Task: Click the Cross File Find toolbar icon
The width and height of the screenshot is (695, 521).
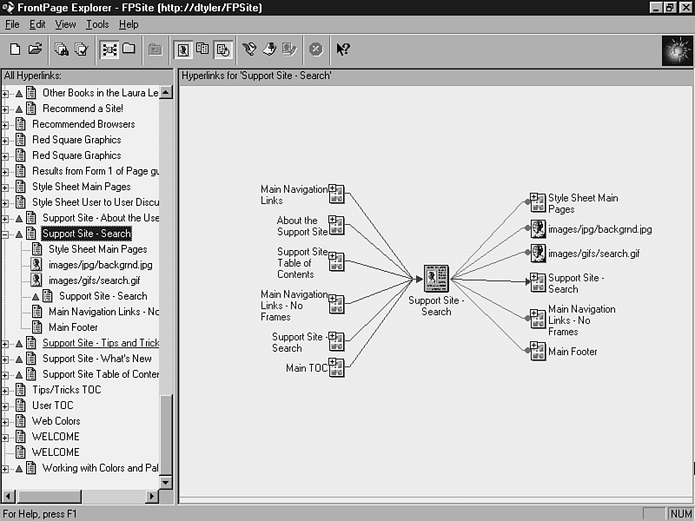Action: pos(62,49)
